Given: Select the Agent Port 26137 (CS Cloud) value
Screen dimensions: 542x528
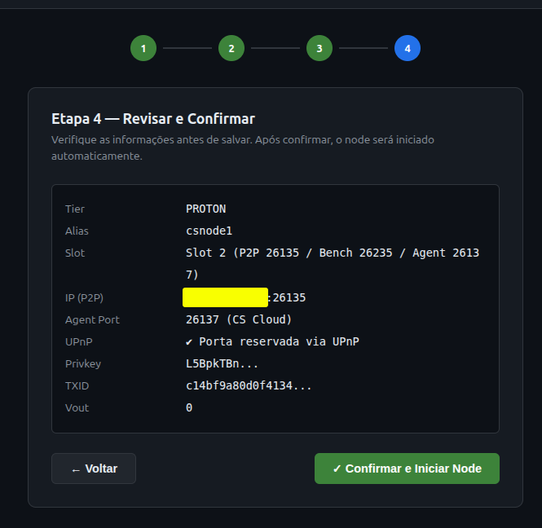Looking at the screenshot, I should click(x=239, y=319).
